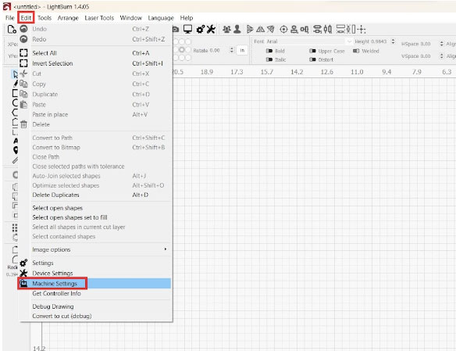456x351 pixels.
Task: Click the Group shapes toolbar icon
Action: click(x=227, y=29)
